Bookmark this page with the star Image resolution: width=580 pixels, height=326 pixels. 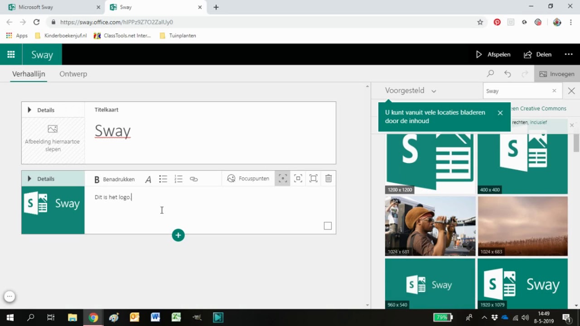pyautogui.click(x=480, y=22)
